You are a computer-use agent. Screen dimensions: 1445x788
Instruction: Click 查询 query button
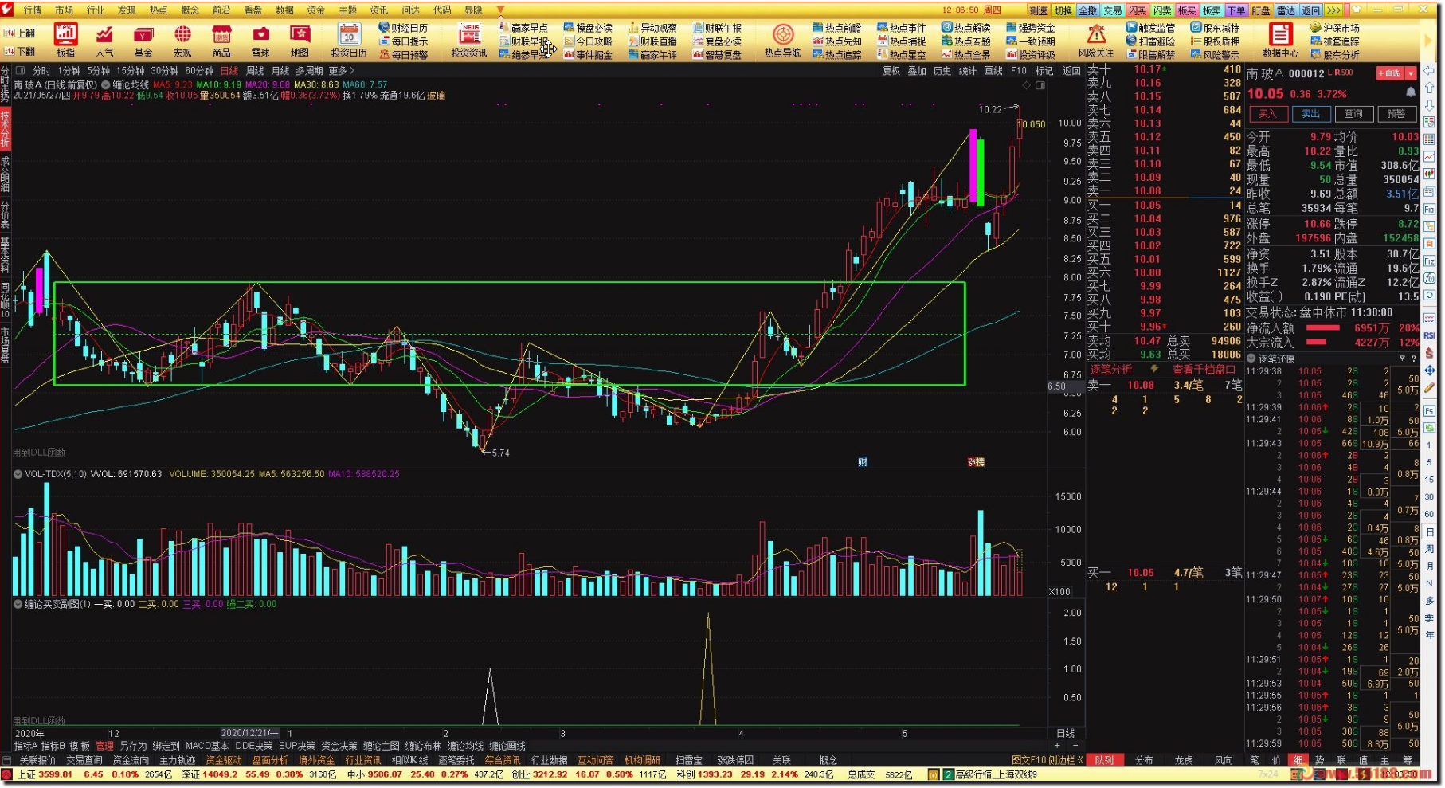tap(1353, 114)
